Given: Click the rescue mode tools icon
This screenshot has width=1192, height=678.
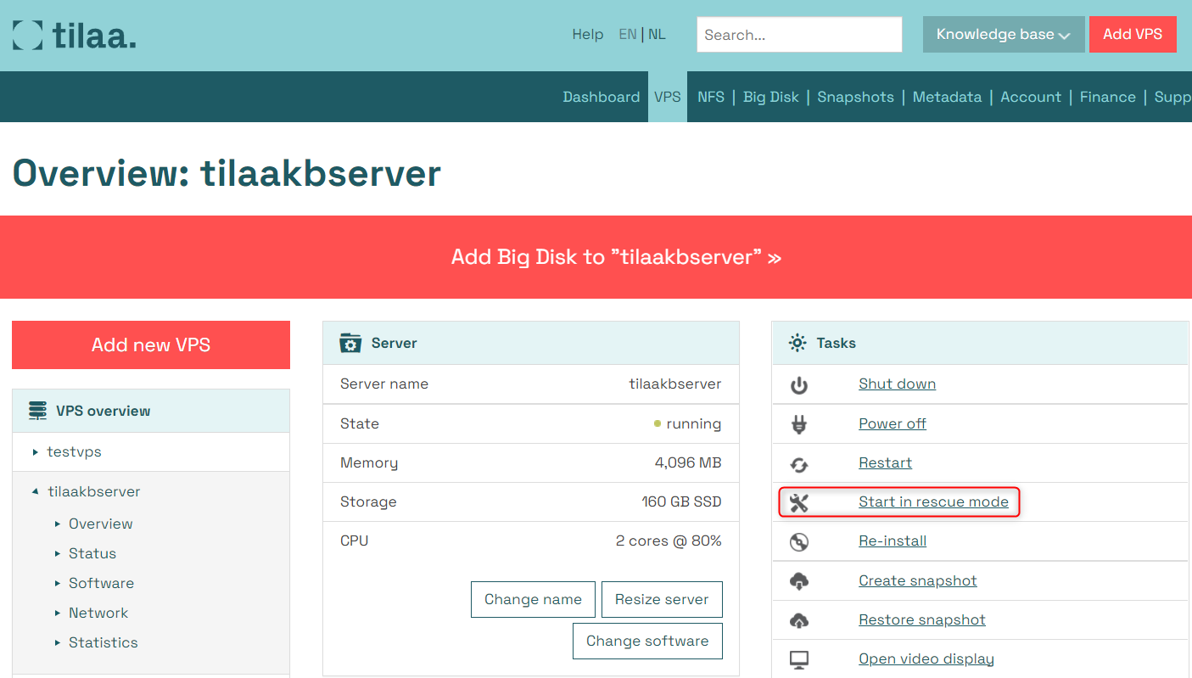Looking at the screenshot, I should click(798, 503).
